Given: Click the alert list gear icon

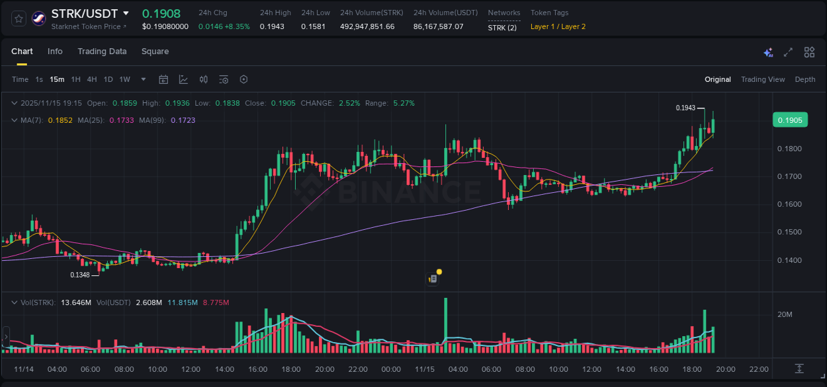Looking at the screenshot, I should pyautogui.click(x=223, y=79).
